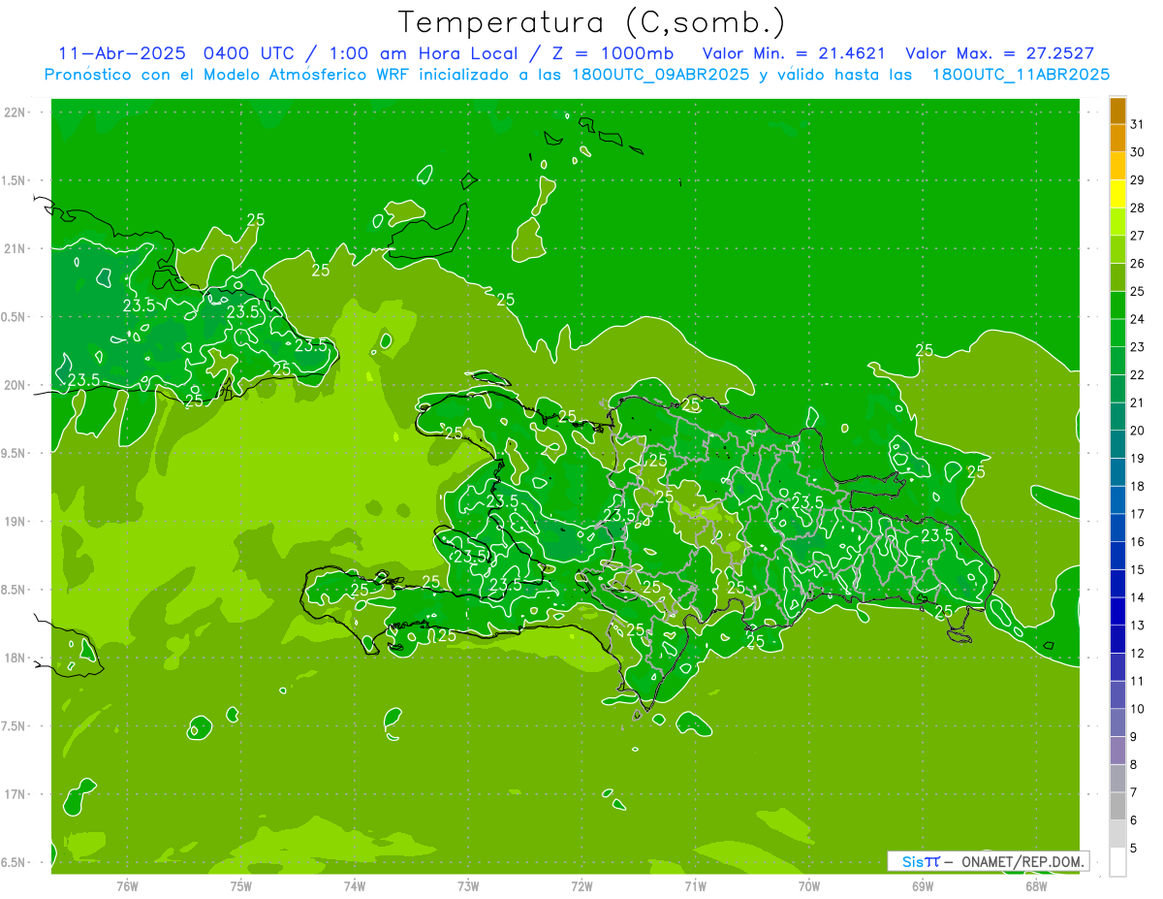The image size is (1163, 899).
Task: Click the '68W' longitude axis label
Action: click(x=1036, y=886)
